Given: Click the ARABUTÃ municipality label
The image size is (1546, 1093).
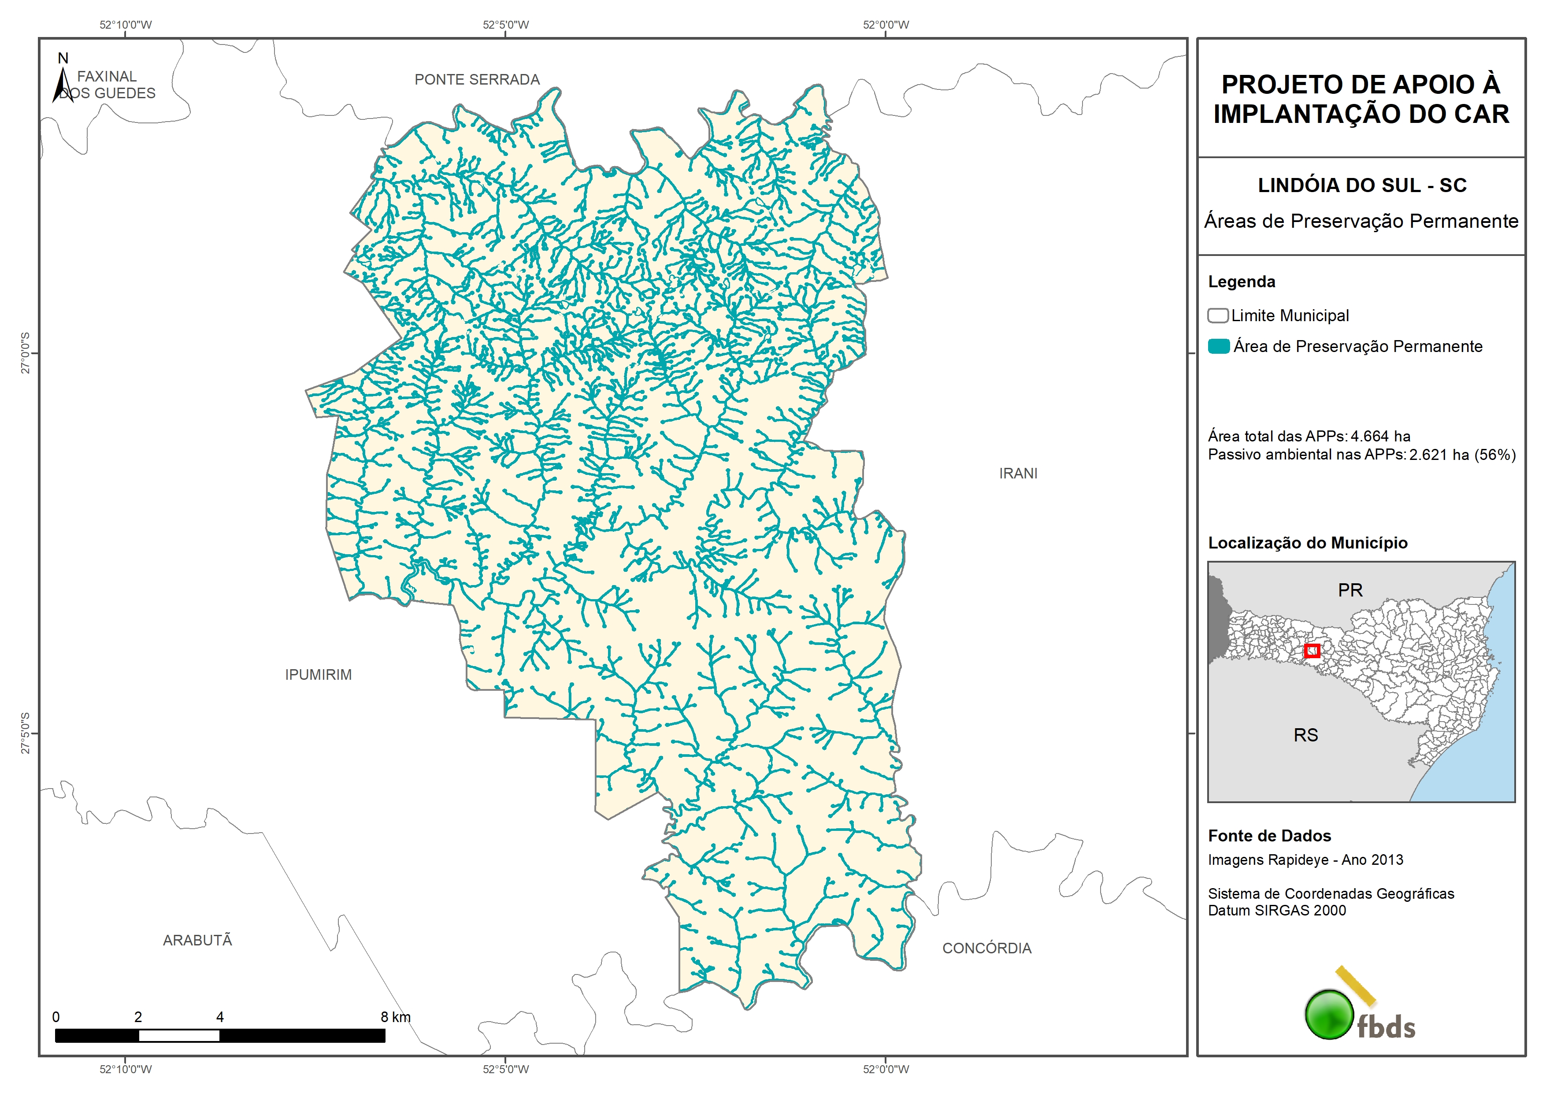Looking at the screenshot, I should (x=197, y=940).
